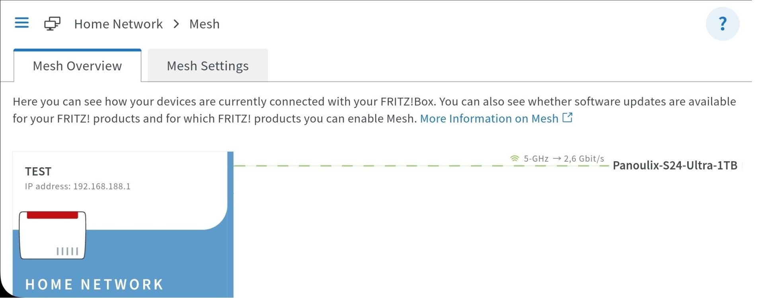Click the external link icon after Mesh info
764x298 pixels.
(x=567, y=118)
